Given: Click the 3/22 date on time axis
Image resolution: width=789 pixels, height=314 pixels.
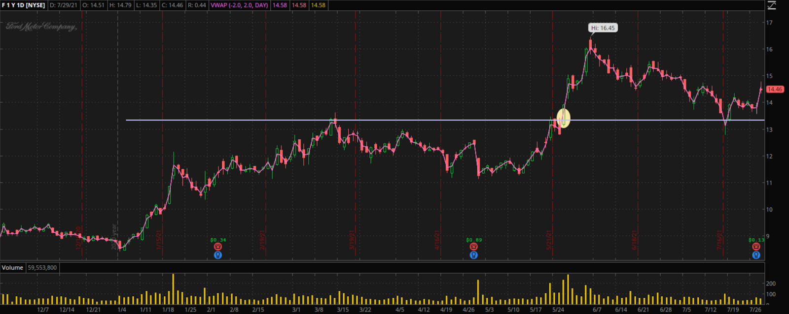Looking at the screenshot, I should (x=365, y=310).
